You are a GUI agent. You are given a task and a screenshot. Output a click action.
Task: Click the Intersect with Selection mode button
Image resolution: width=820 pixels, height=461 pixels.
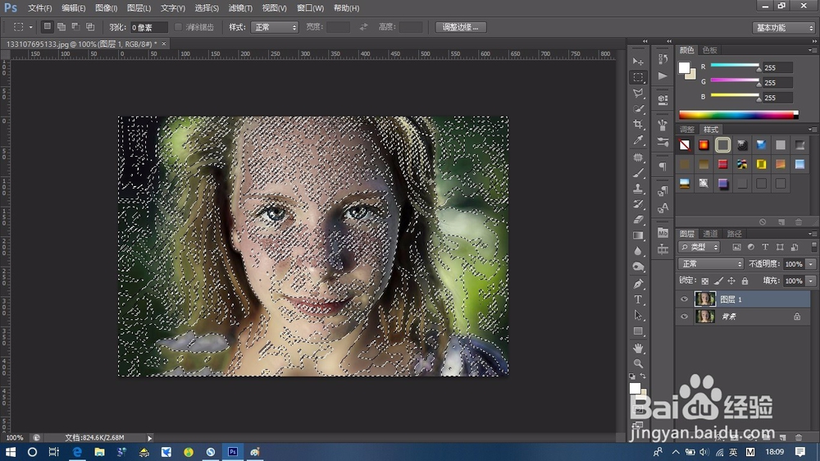[90, 27]
